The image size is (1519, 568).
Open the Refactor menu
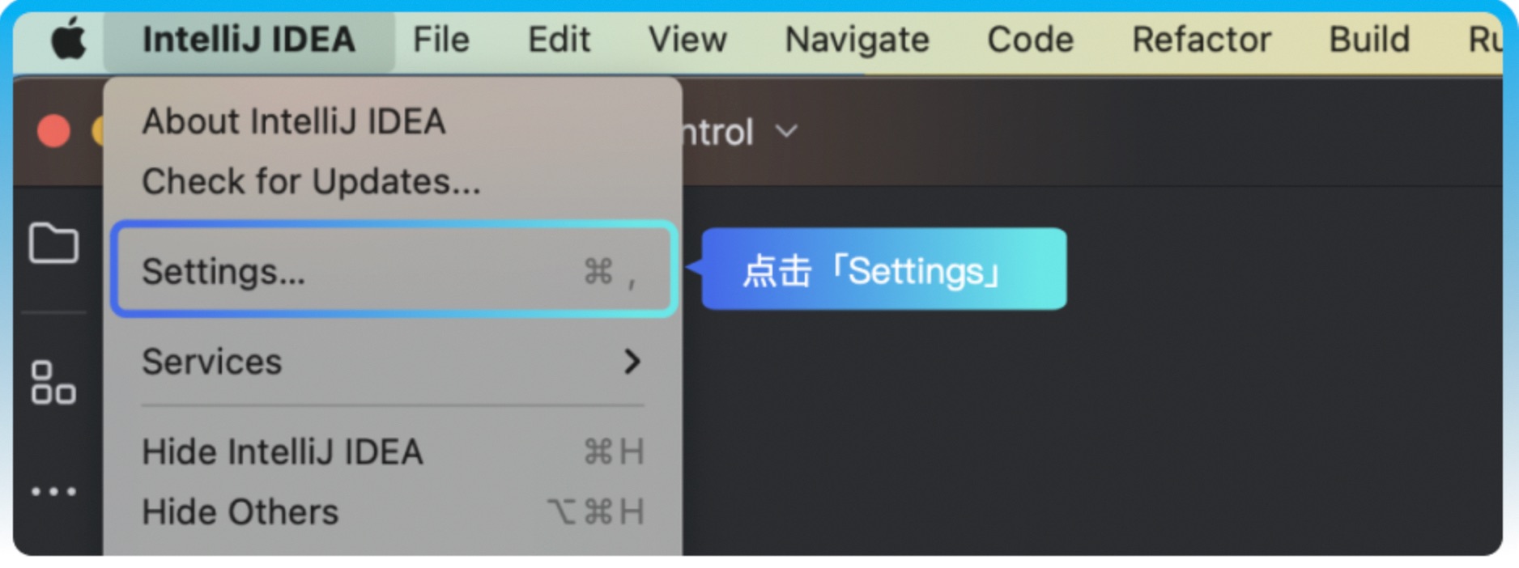[x=1202, y=39]
